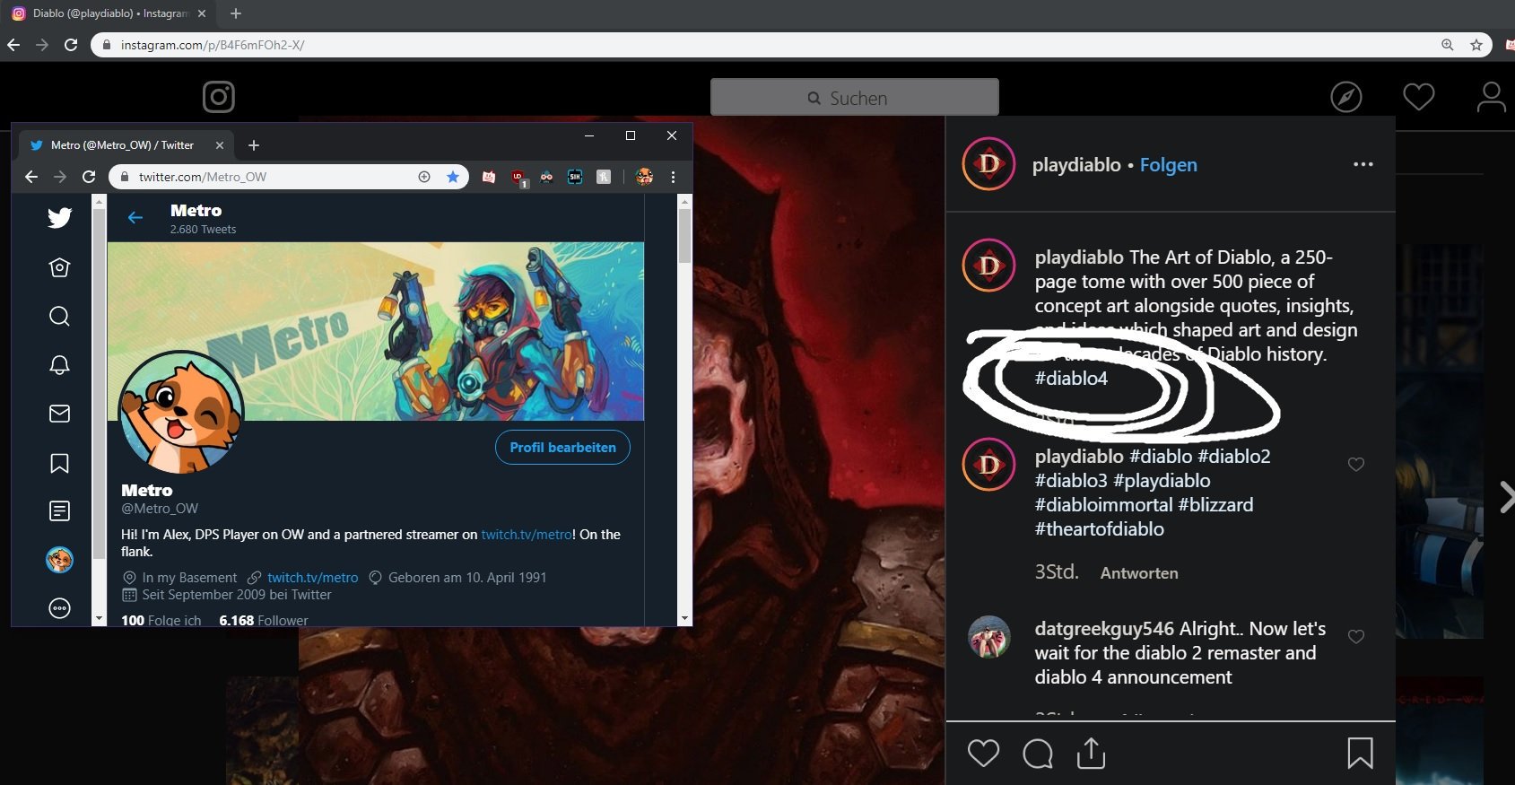Open Twitter bookmarks in sidebar

(59, 463)
